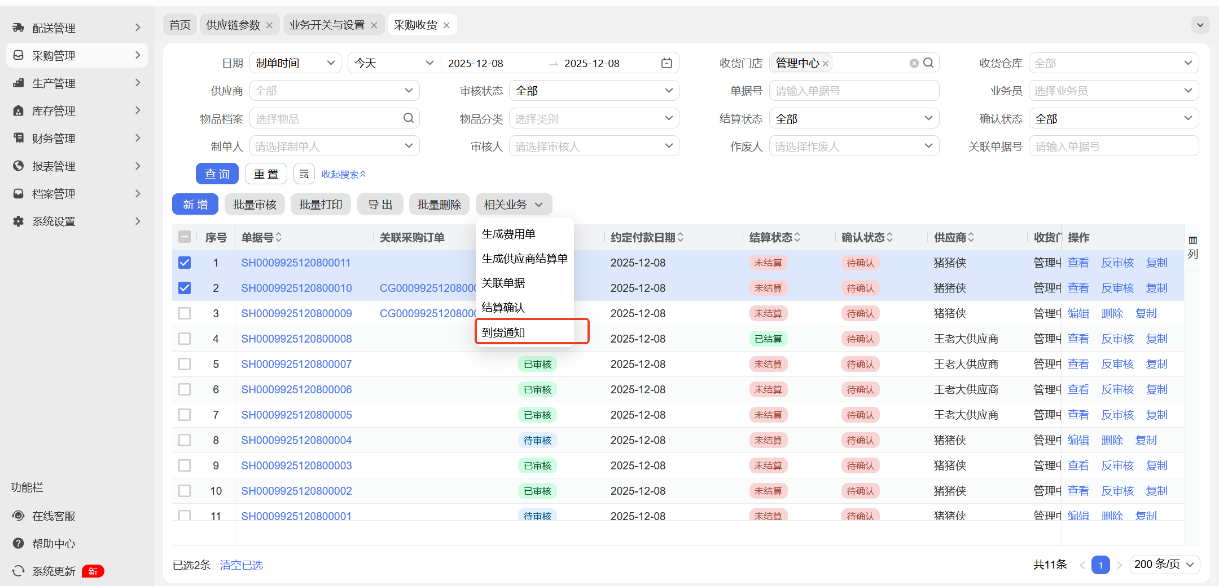Click the 系统设置 gear icon

click(x=19, y=221)
